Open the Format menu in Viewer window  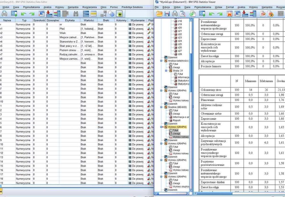230,7
